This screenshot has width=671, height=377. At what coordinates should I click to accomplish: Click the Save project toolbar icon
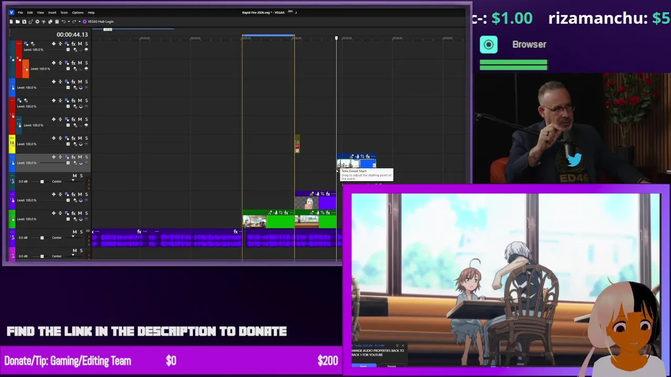point(24,21)
